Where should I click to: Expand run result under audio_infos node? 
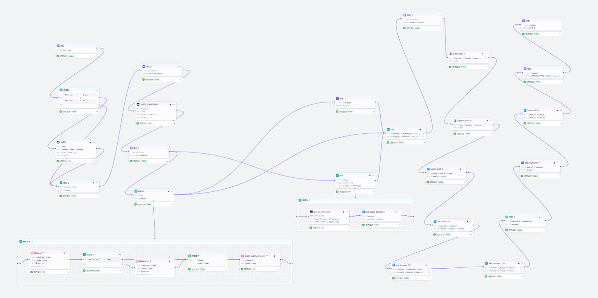point(486,67)
